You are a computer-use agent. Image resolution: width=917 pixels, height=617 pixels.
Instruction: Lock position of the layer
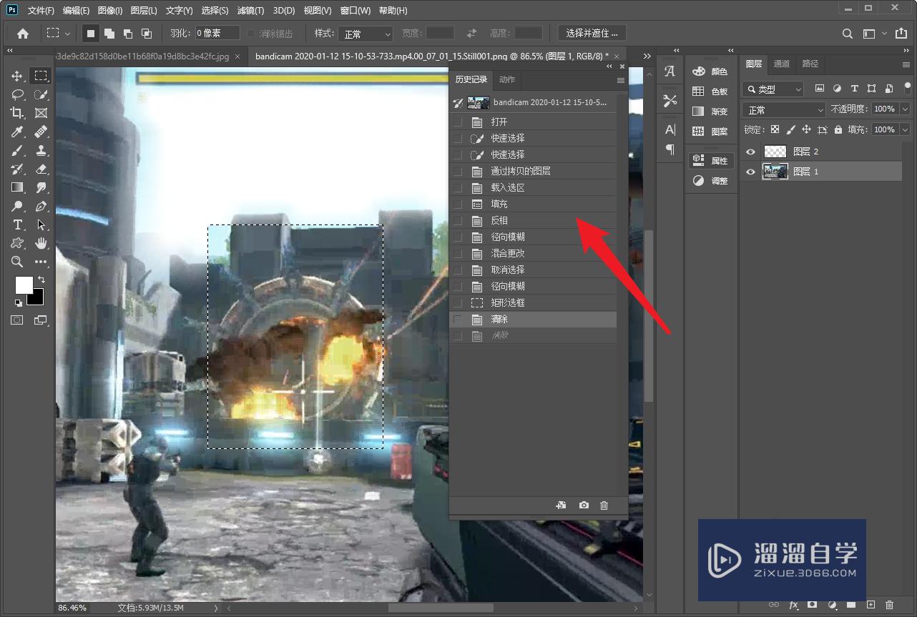(x=806, y=129)
